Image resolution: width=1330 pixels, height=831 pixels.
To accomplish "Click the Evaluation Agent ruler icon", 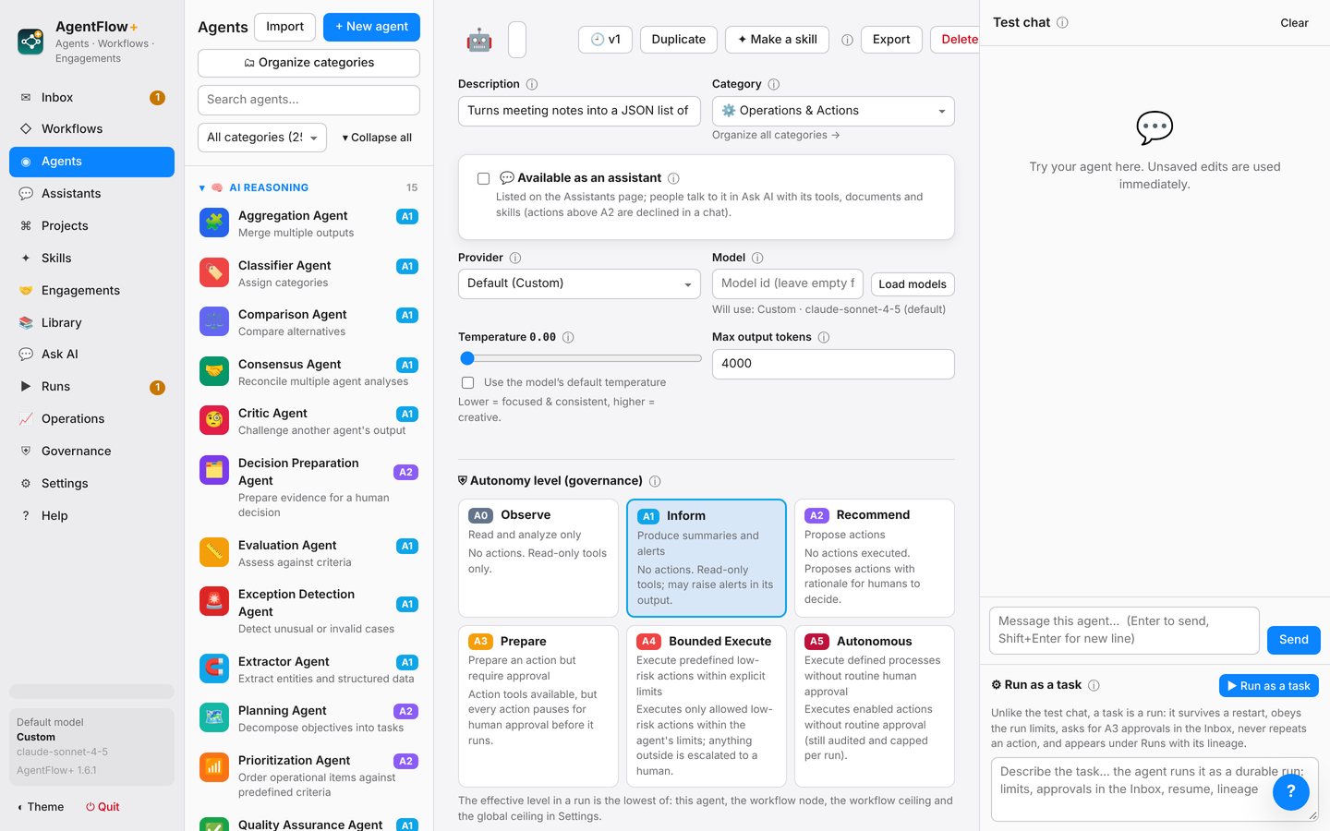I will point(214,553).
